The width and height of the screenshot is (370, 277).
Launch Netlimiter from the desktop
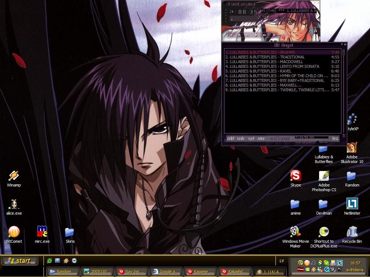pos(352,207)
